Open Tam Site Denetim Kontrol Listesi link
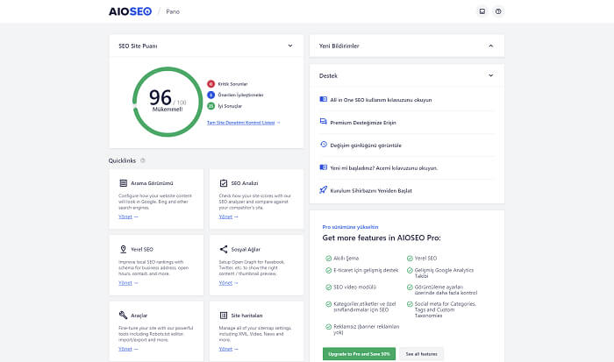The width and height of the screenshot is (614, 362). tap(243, 123)
